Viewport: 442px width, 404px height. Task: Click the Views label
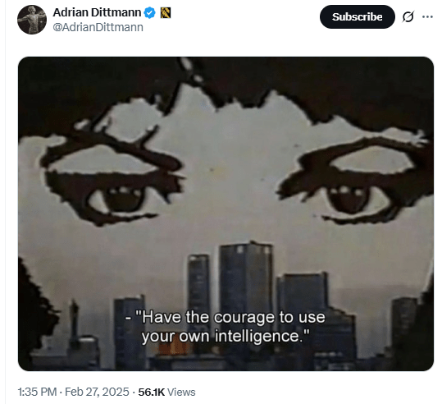[x=181, y=393]
